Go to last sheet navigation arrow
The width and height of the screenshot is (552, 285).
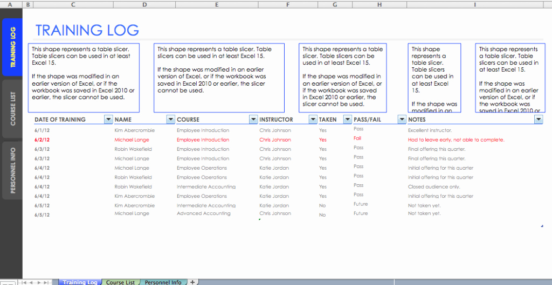tap(46, 282)
